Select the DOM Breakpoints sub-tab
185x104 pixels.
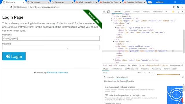(x=132, y=69)
